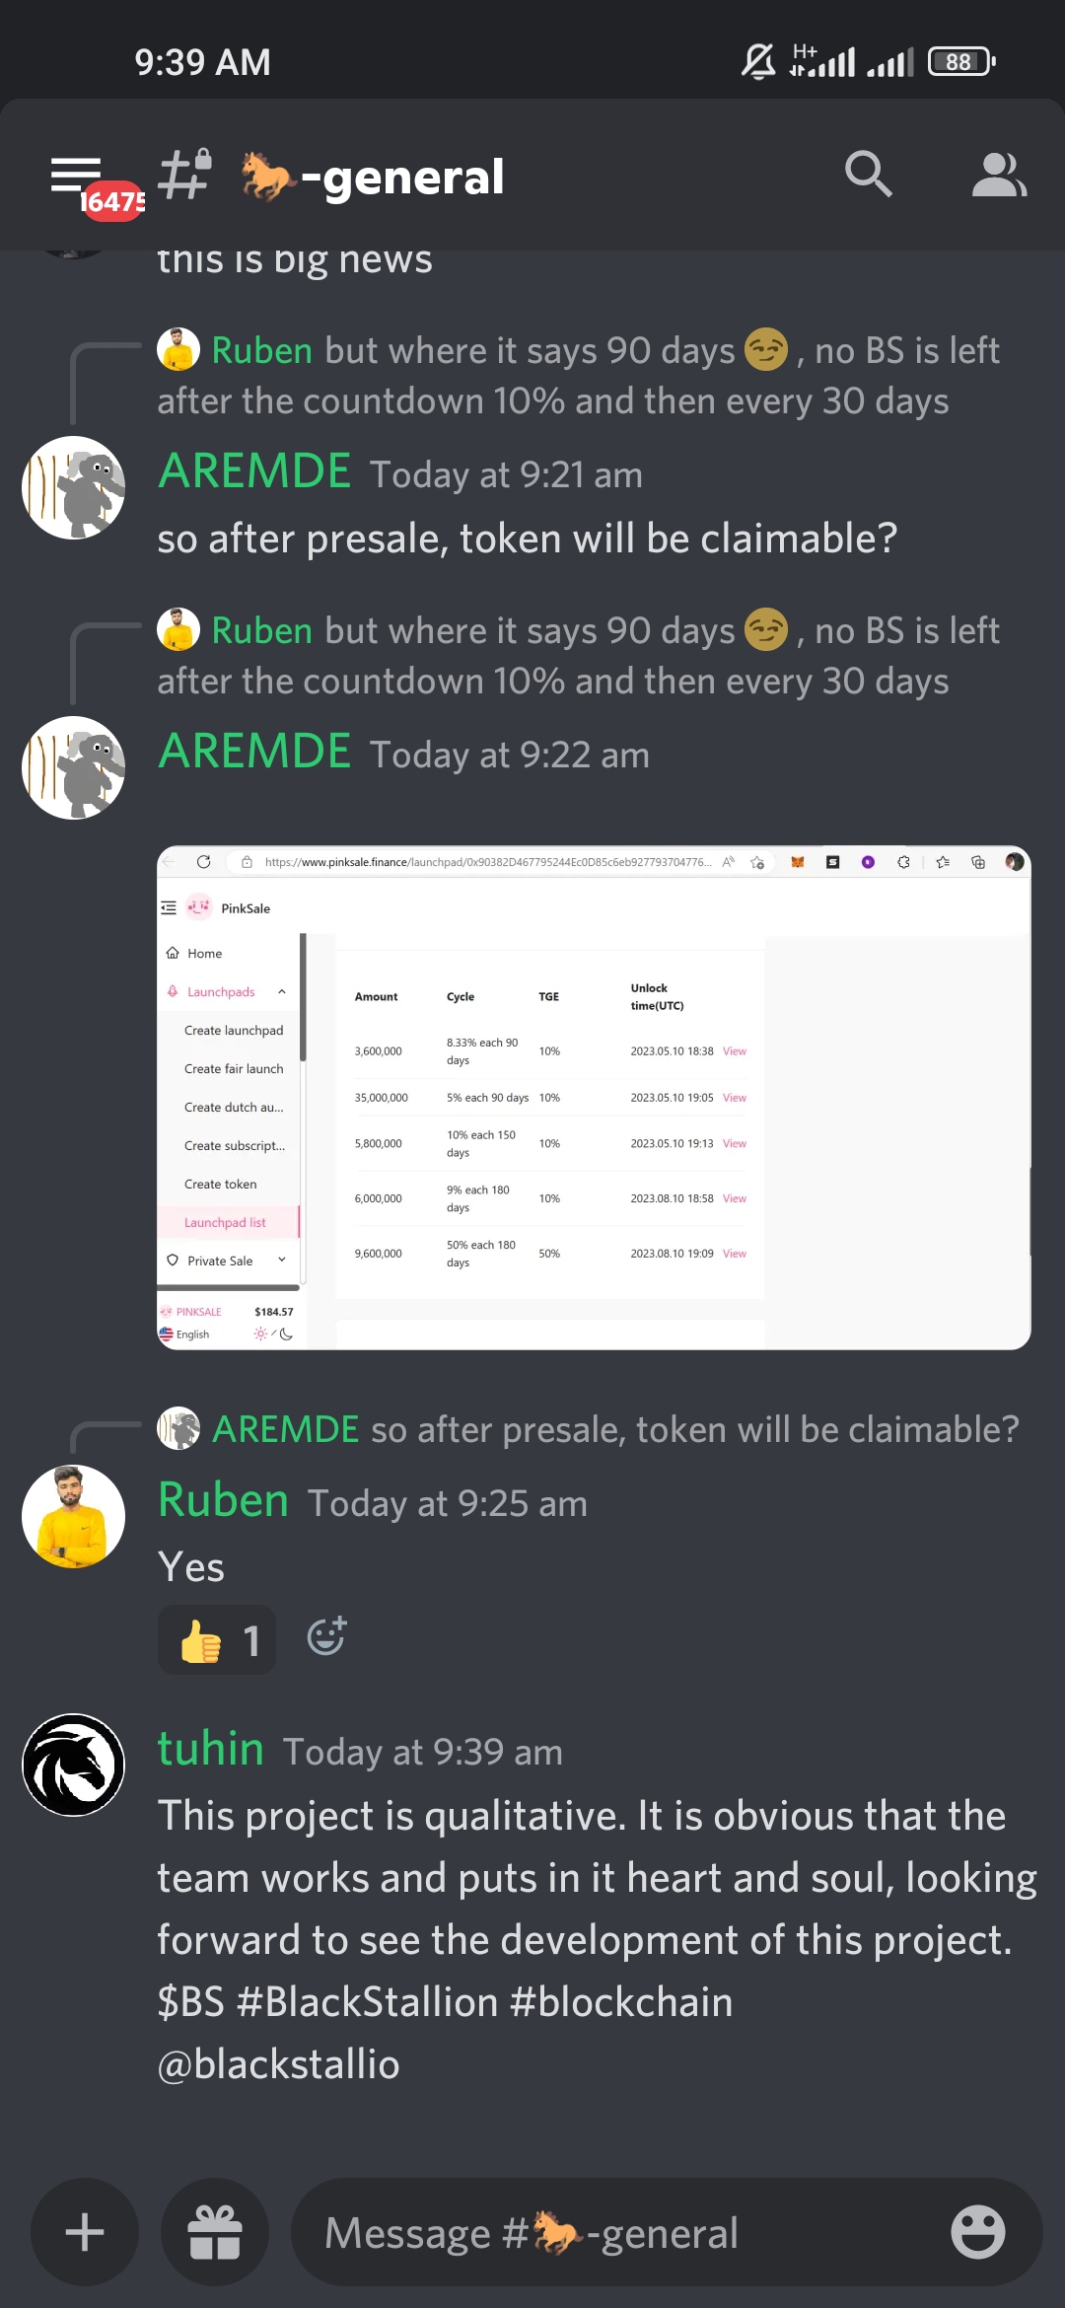Show the member list icon
The image size is (1065, 2308).
pyautogui.click(x=999, y=175)
